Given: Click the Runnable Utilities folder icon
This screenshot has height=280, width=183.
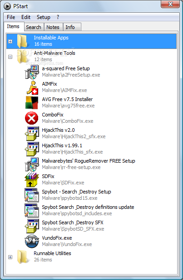Looking at the screenshot, I should [23, 257].
